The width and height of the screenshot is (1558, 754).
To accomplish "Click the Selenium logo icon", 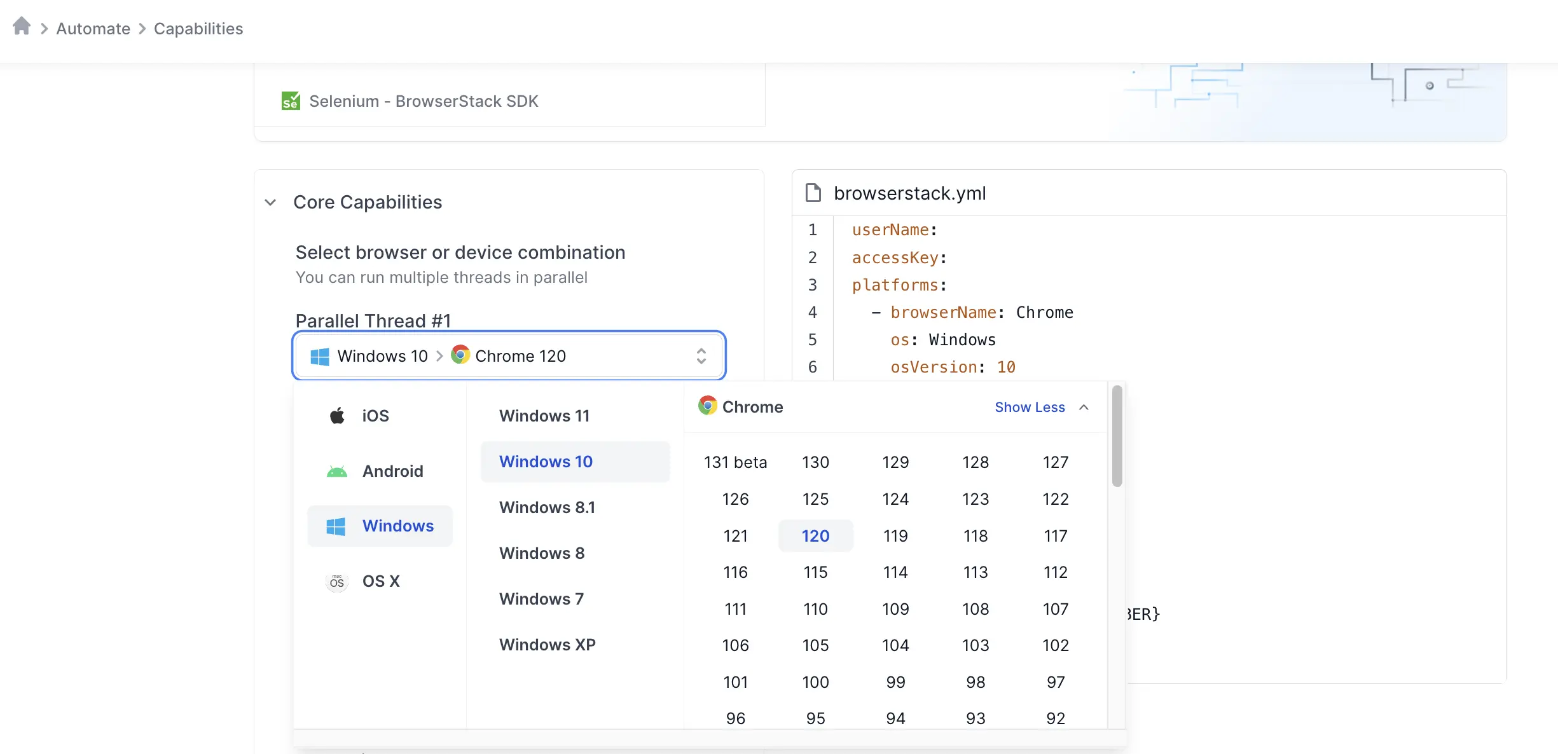I will click(291, 101).
